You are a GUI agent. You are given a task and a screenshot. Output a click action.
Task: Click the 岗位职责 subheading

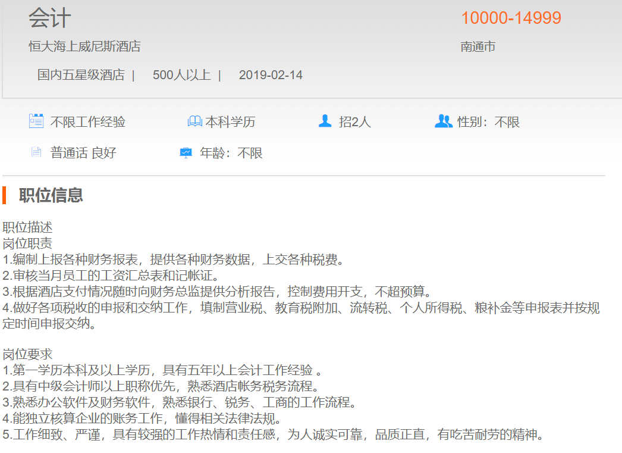click(27, 243)
